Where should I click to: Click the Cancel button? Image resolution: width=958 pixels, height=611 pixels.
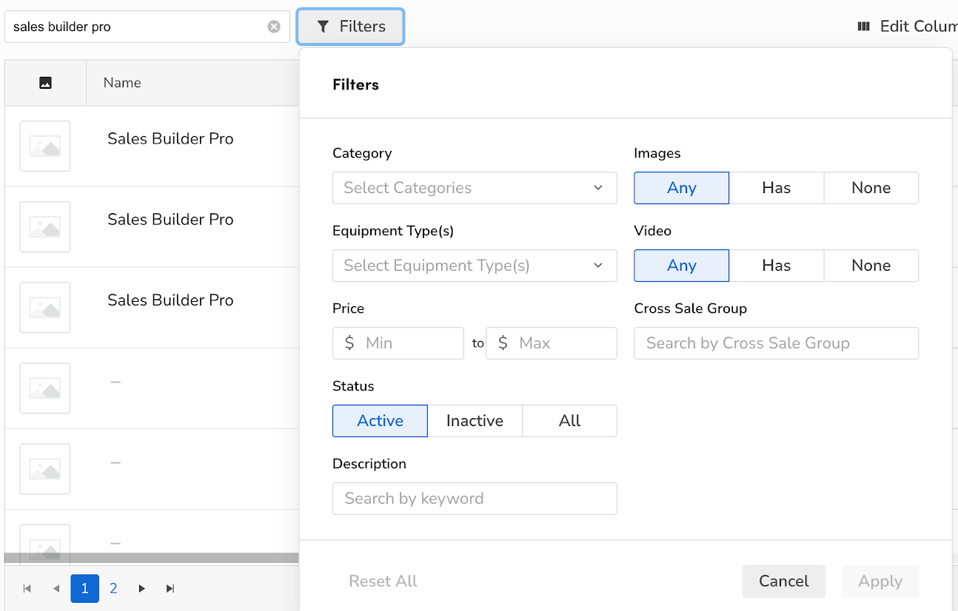coord(784,581)
